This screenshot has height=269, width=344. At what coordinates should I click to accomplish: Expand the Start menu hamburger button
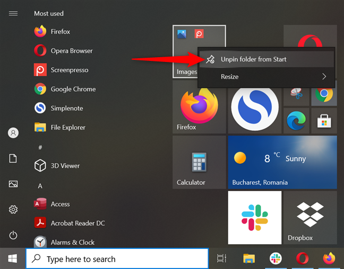(13, 14)
